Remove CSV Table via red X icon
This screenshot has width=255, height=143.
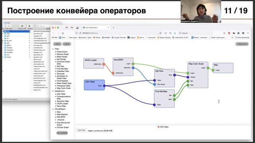coord(159,127)
